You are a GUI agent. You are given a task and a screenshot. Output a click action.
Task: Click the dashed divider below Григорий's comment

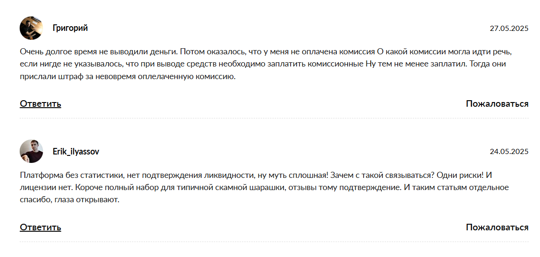click(x=274, y=118)
